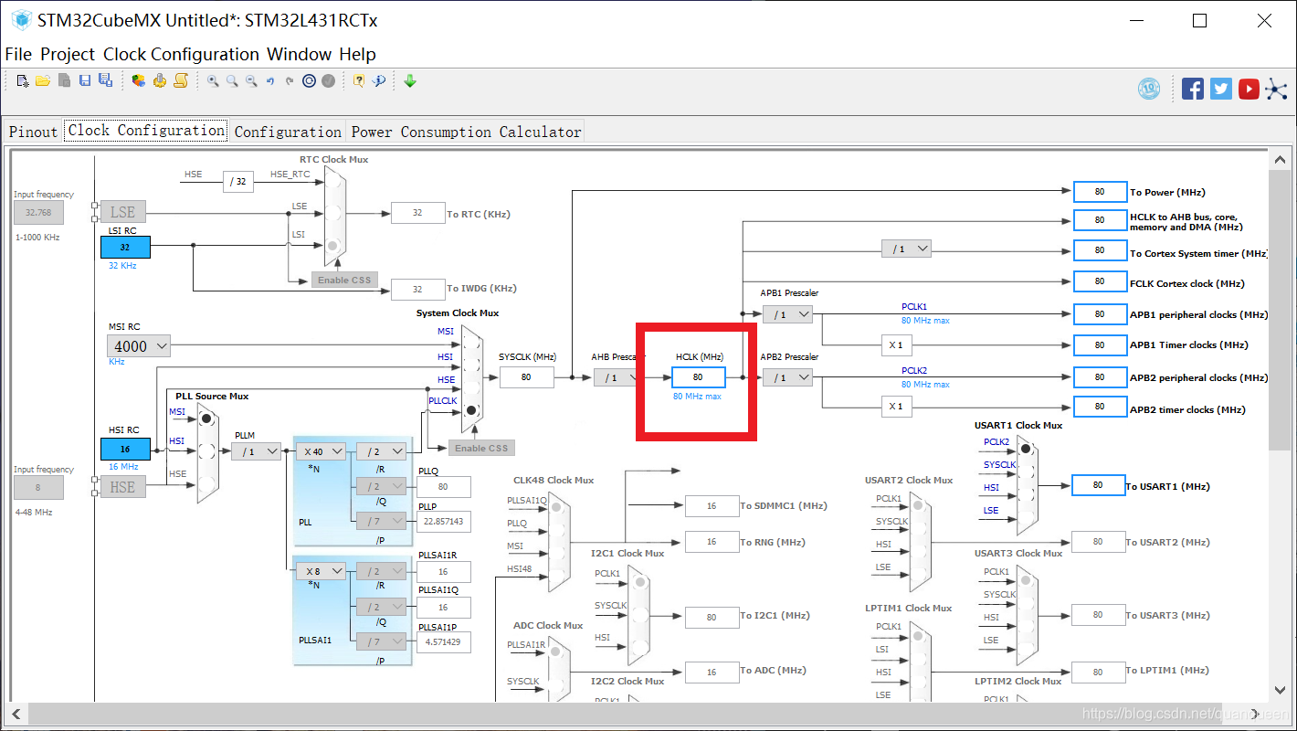Viewport: 1297px width, 731px height.
Task: Switch to the Pinout tab
Action: [33, 132]
